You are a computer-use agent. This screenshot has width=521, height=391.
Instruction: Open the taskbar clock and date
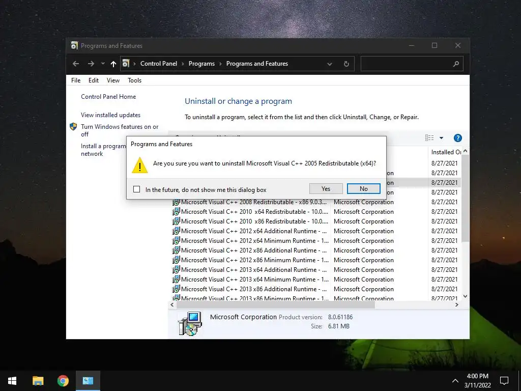click(477, 381)
